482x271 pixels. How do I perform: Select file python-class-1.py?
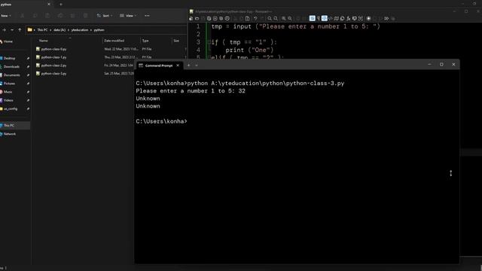[51, 57]
